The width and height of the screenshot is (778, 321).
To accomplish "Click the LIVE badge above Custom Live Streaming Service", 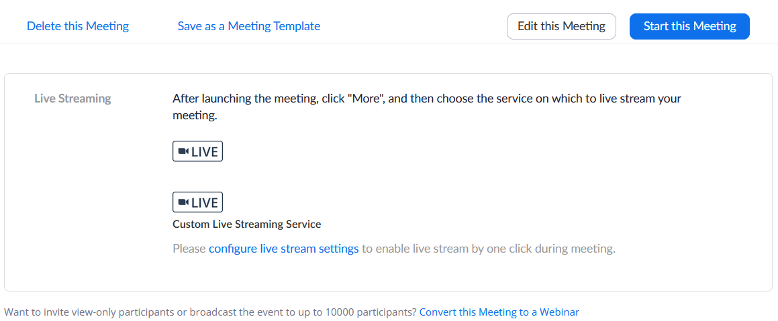I will [x=197, y=202].
